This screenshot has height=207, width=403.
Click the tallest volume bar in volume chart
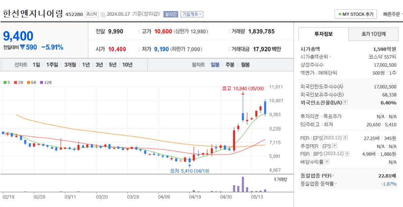(x=243, y=184)
